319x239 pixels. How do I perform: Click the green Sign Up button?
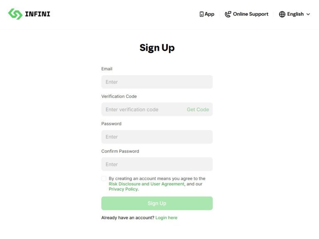157,203
